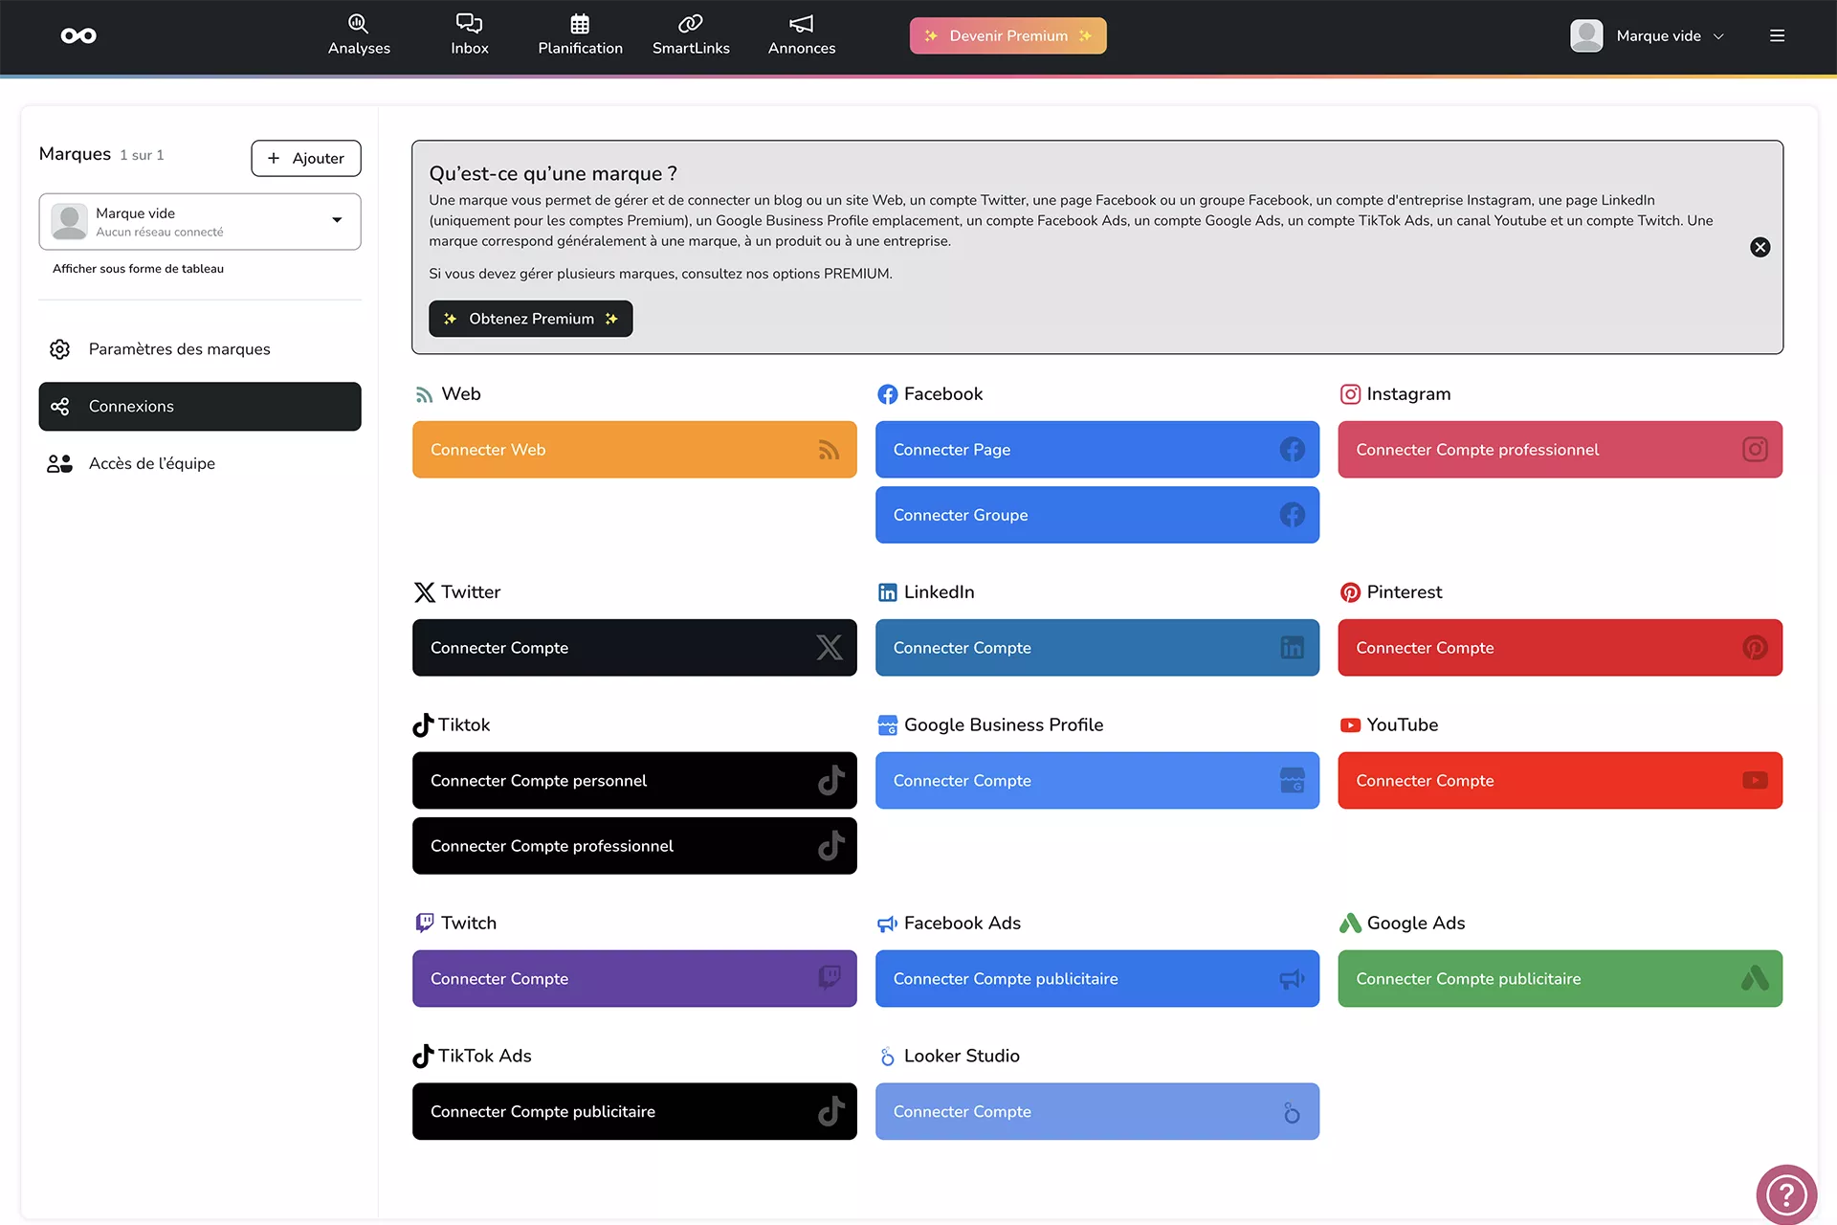The width and height of the screenshot is (1837, 1225).
Task: Click the SmartLinks chain icon
Action: click(691, 23)
